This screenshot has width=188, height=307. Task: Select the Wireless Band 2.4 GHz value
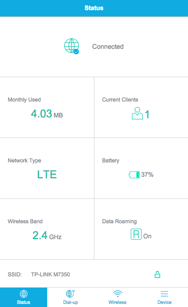coord(47,235)
